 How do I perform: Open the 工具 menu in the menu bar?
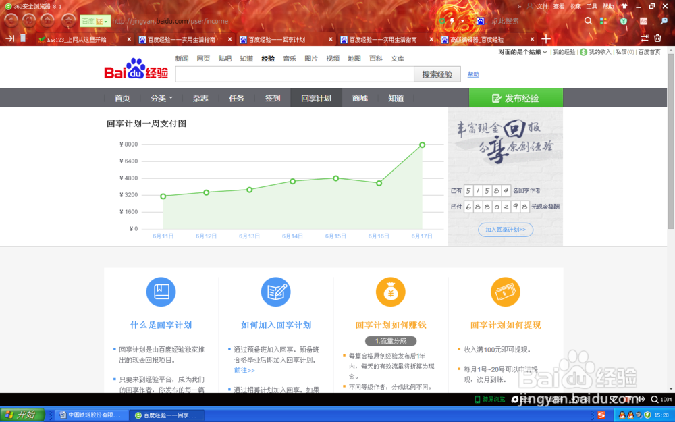coord(591,6)
